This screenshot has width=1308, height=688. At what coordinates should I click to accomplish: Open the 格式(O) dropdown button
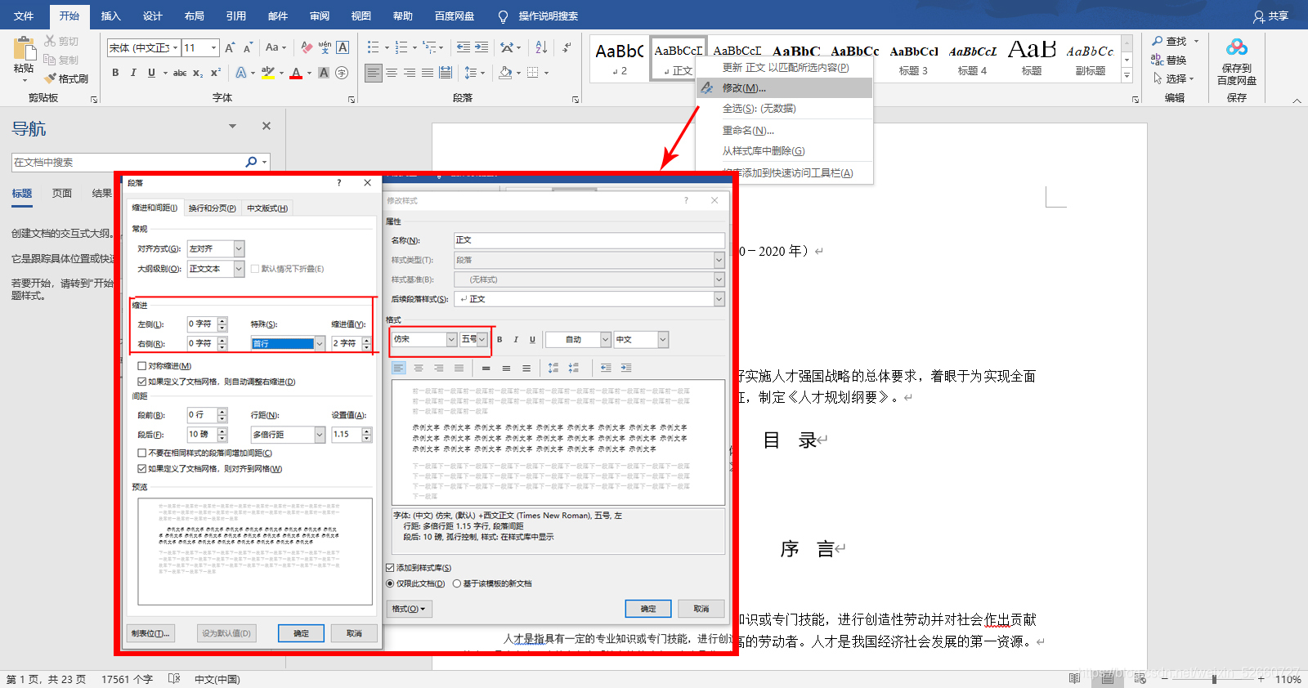pos(409,609)
